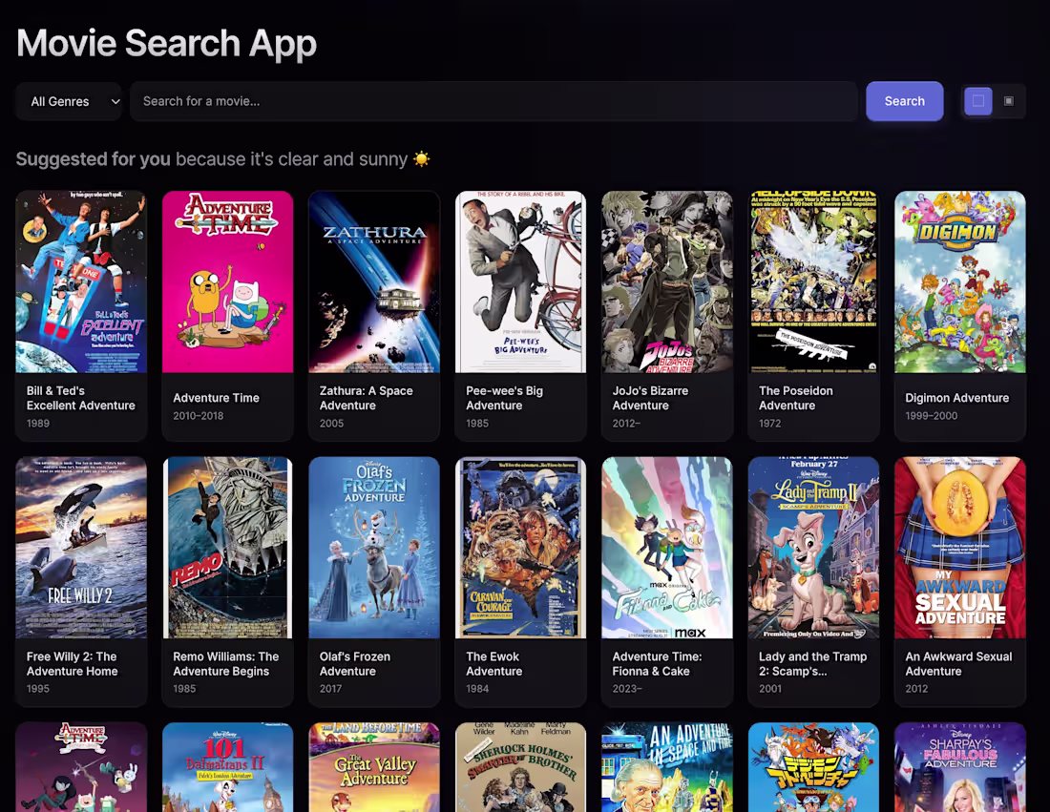1050x812 pixels.
Task: Click the 'Search for a movie...' input field
Action: pyautogui.click(x=493, y=102)
